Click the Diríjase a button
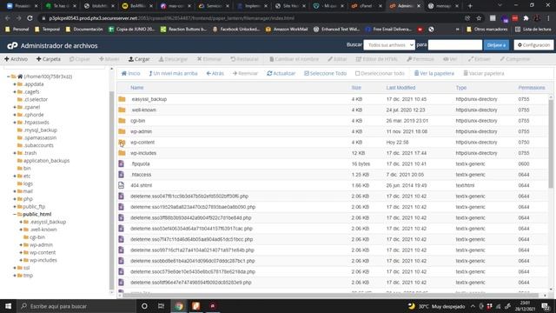This screenshot has width=556, height=313. click(496, 45)
